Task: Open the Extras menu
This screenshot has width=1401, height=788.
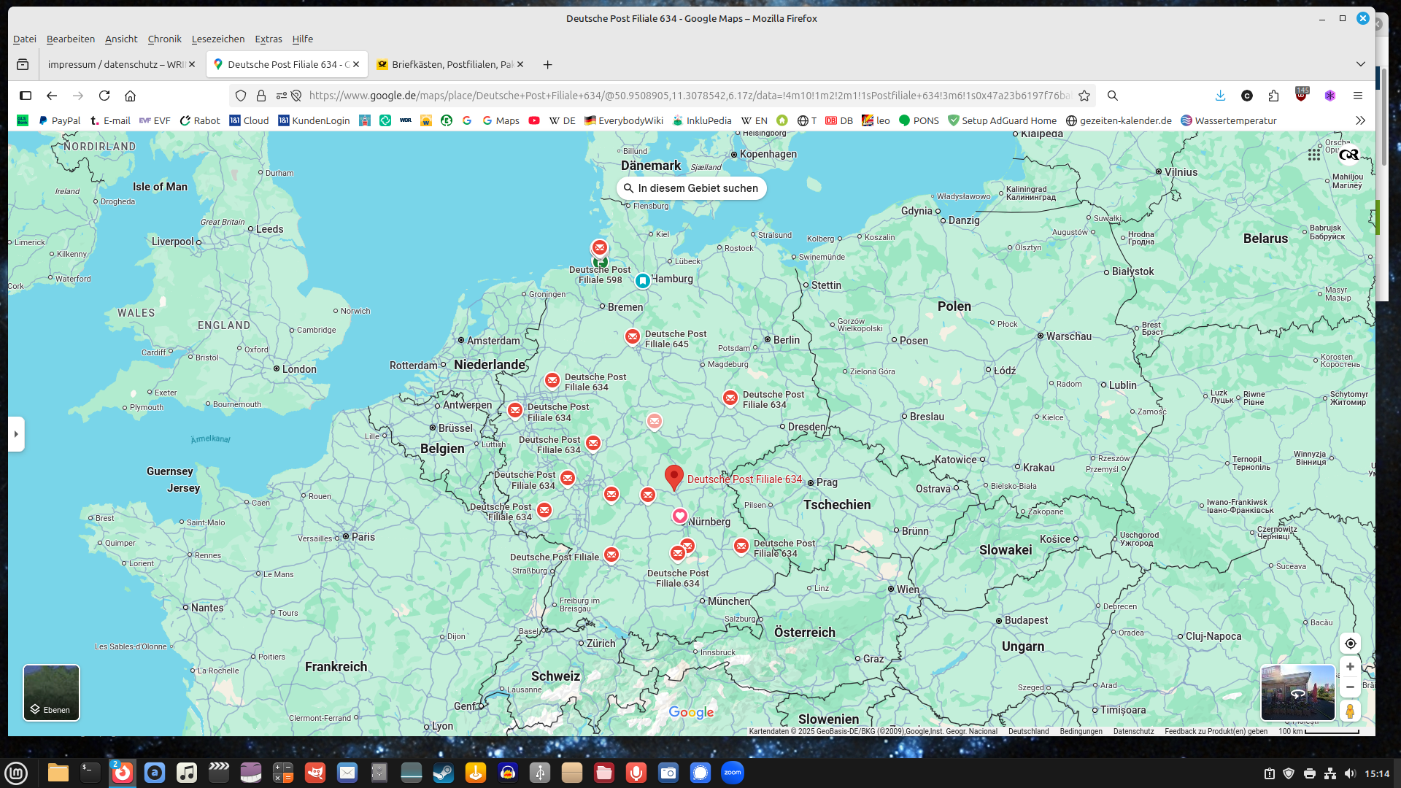Action: click(269, 39)
